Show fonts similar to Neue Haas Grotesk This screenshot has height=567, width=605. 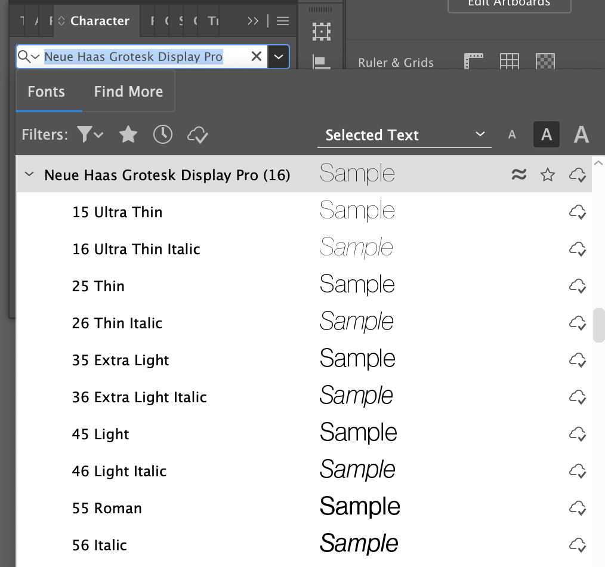pos(518,174)
